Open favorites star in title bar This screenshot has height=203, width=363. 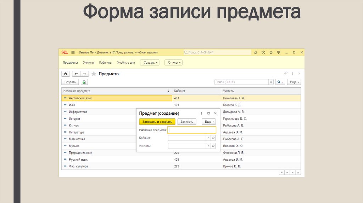(x=271, y=52)
